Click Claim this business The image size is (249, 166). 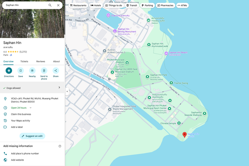pyautogui.click(x=21, y=114)
